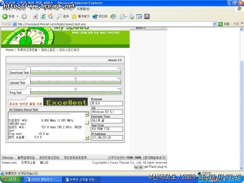
Task: Click the Excellent result banner
Action: coord(66,102)
